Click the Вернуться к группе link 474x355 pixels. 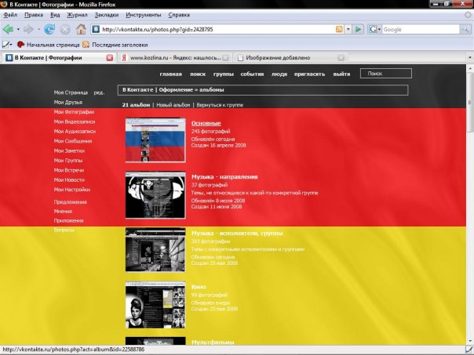[x=220, y=105]
